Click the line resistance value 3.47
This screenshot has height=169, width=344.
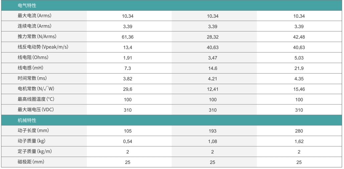click(x=213, y=58)
